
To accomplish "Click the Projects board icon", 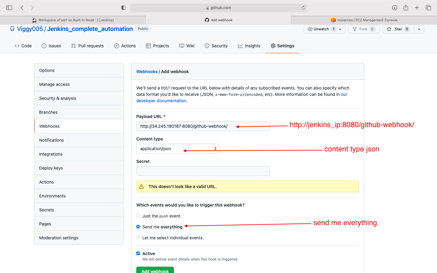I will point(148,46).
